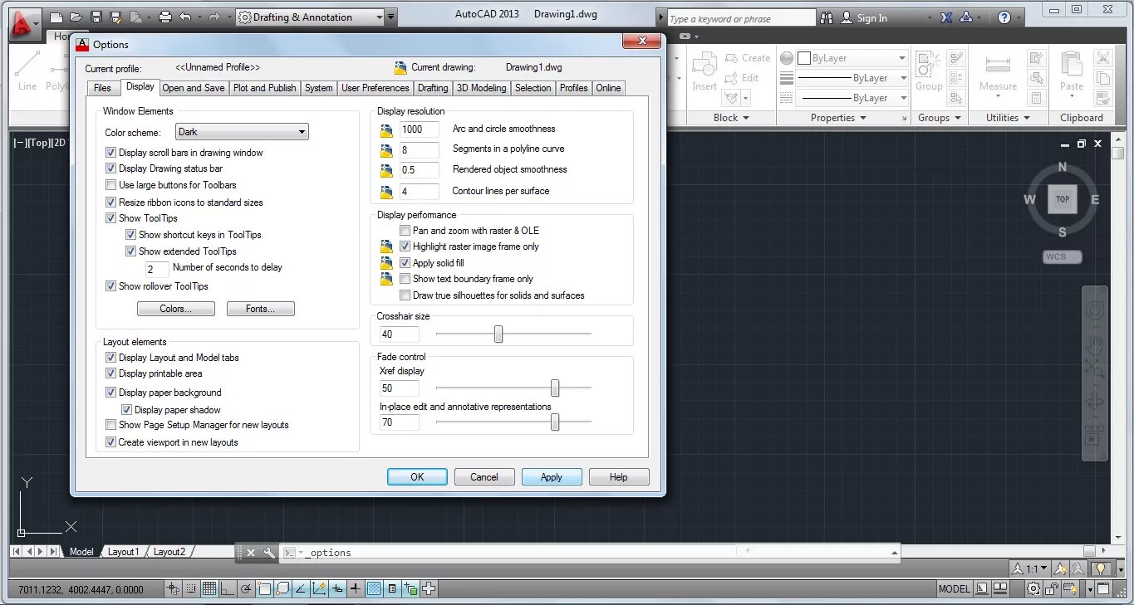Image resolution: width=1134 pixels, height=605 pixels.
Task: Open the WCS dropdown below the ViewCube
Action: coord(1063,256)
